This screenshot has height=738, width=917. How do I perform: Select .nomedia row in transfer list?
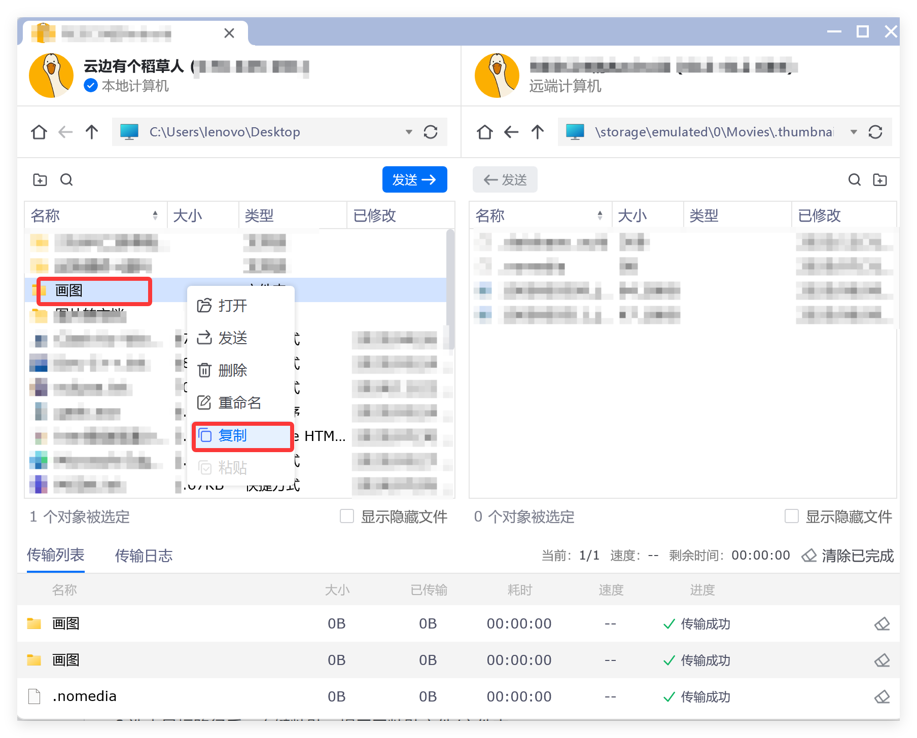point(458,697)
